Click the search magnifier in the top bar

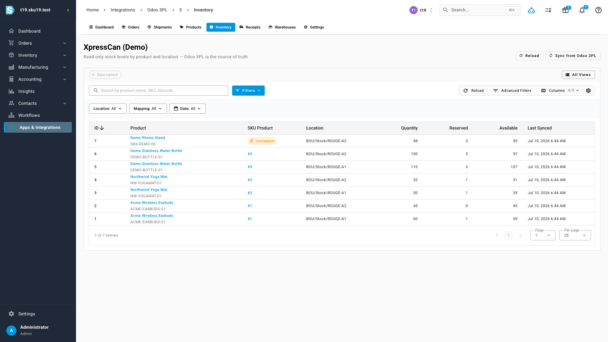click(x=445, y=10)
